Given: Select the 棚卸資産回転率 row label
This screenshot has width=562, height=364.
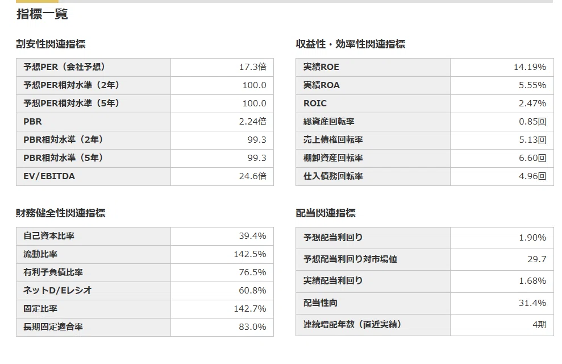Looking at the screenshot, I should click(333, 158).
